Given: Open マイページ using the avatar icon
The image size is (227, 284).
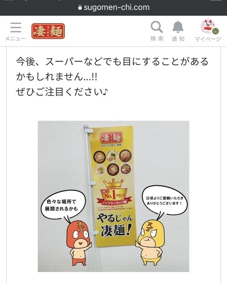Looking at the screenshot, I should (x=208, y=26).
